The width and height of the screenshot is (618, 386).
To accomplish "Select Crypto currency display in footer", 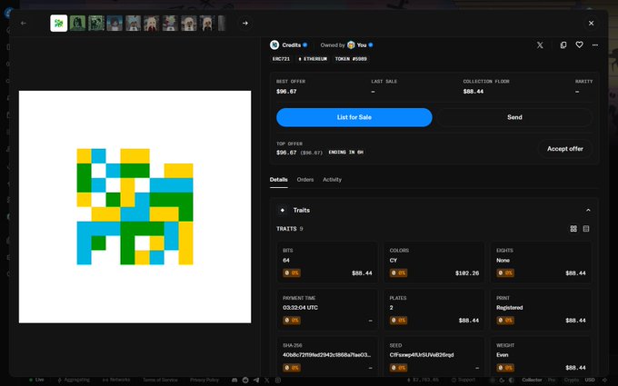I will [x=571, y=380].
